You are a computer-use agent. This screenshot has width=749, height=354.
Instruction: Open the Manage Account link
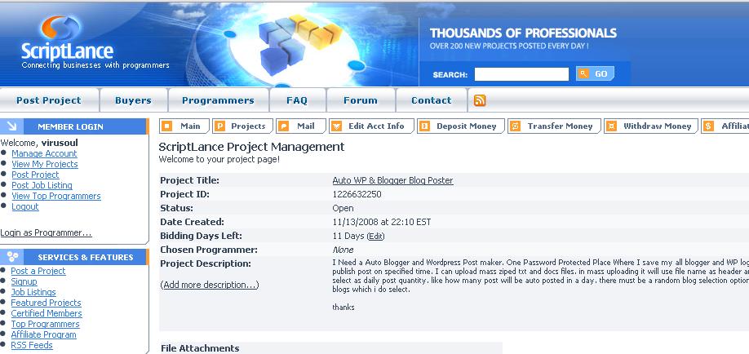(x=44, y=153)
